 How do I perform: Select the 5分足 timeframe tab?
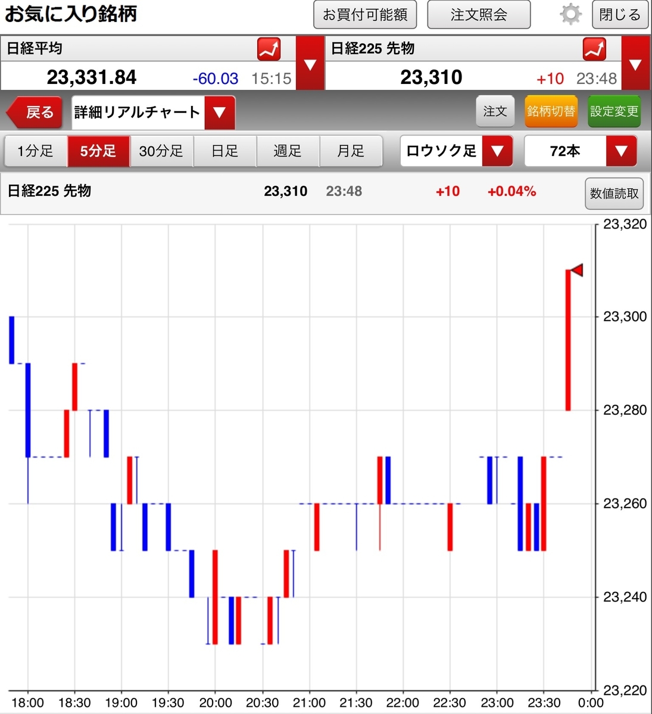tap(98, 151)
